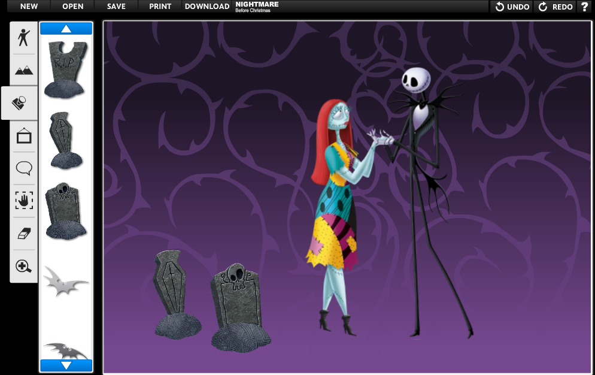595x375 pixels.
Task: Select the character poses tool
Action: click(x=23, y=38)
